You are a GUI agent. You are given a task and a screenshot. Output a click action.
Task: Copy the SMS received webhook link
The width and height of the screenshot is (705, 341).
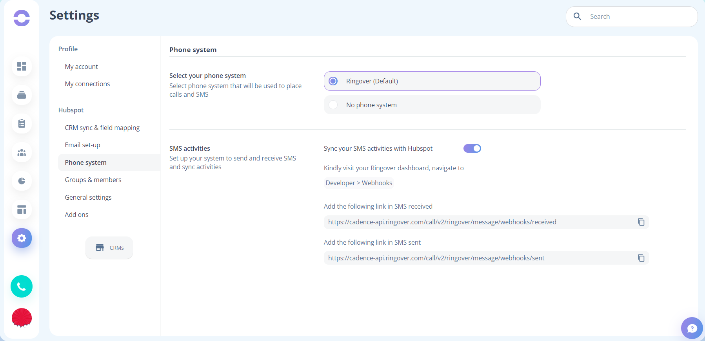click(x=641, y=222)
